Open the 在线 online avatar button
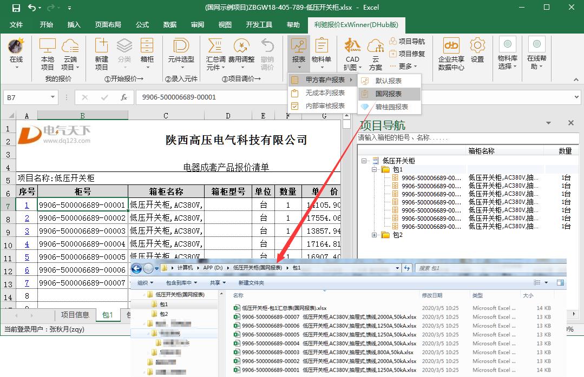584x377 pixels. (x=16, y=54)
